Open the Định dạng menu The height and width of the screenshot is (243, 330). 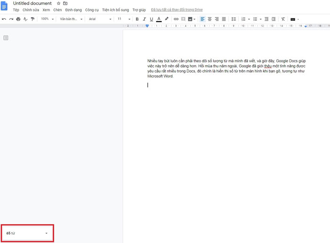(x=74, y=10)
